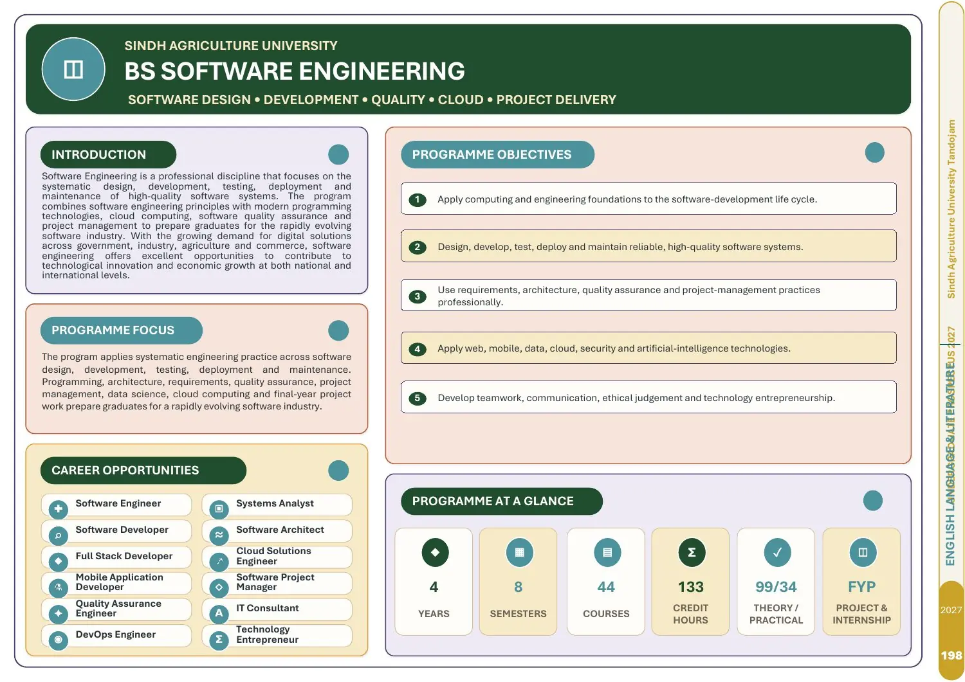
Task: Click the FYP project value
Action: [x=862, y=587]
